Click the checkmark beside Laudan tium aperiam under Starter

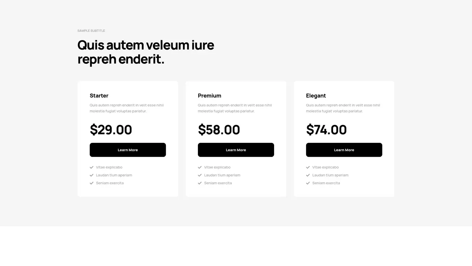point(91,175)
